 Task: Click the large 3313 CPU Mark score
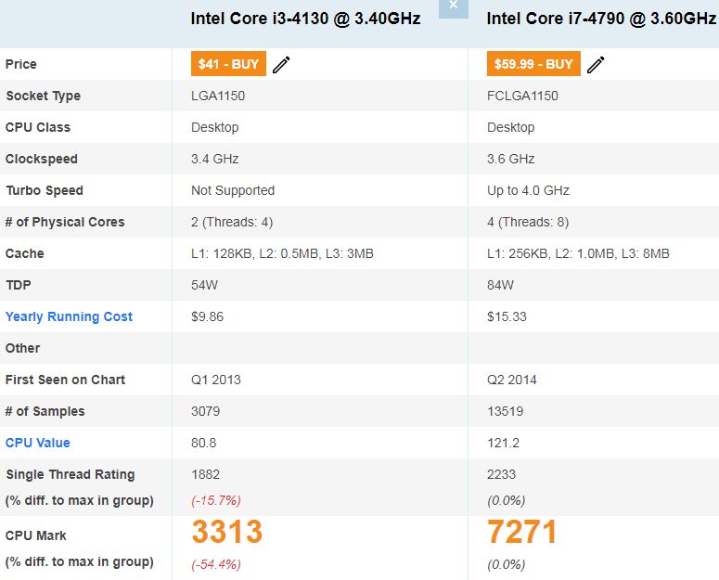pos(227,532)
